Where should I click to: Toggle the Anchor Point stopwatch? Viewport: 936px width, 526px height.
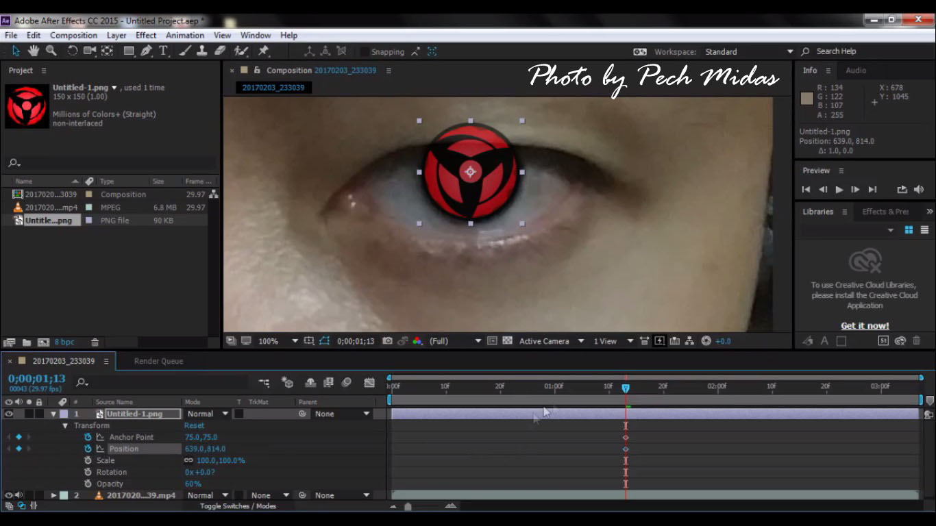click(x=88, y=437)
